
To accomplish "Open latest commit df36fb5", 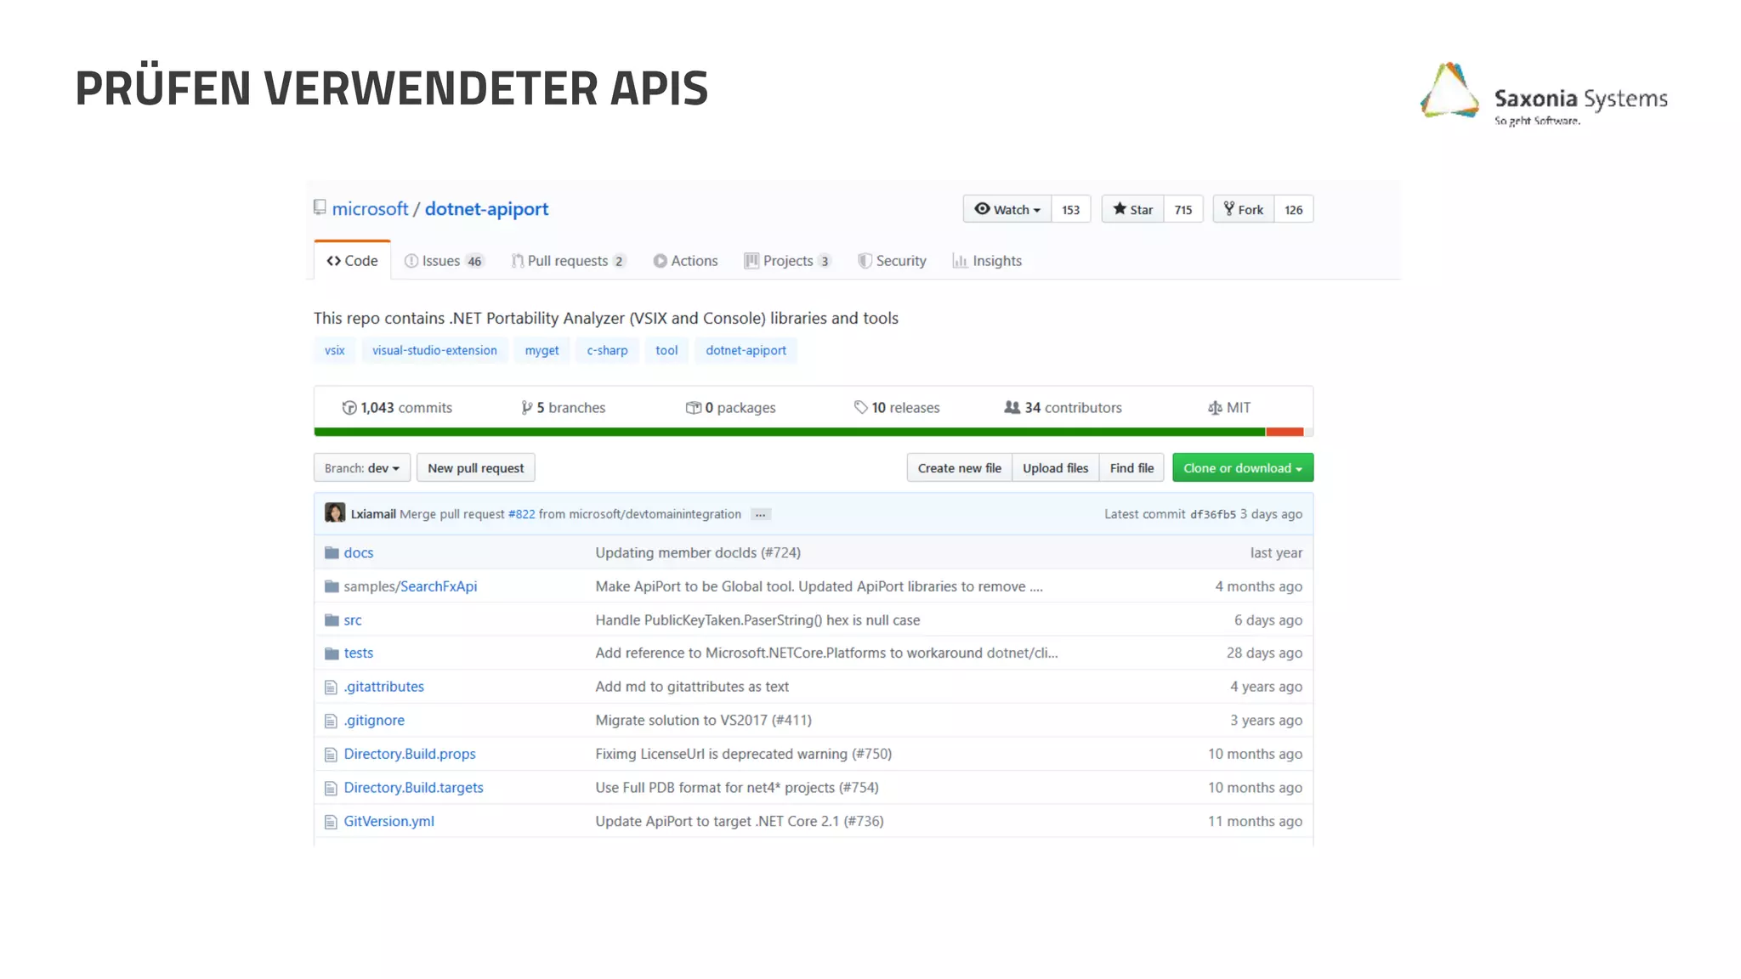I will click(1212, 514).
